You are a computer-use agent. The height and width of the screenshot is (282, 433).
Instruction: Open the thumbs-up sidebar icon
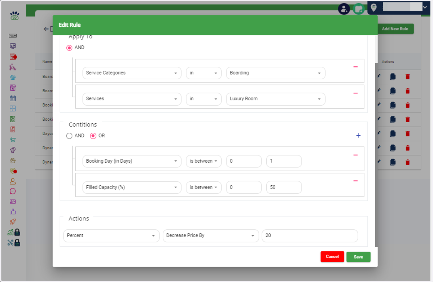pos(13,212)
